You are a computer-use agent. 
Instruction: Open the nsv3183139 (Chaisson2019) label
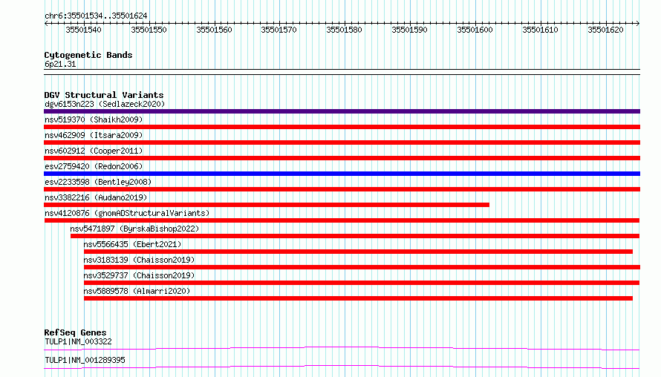click(139, 260)
